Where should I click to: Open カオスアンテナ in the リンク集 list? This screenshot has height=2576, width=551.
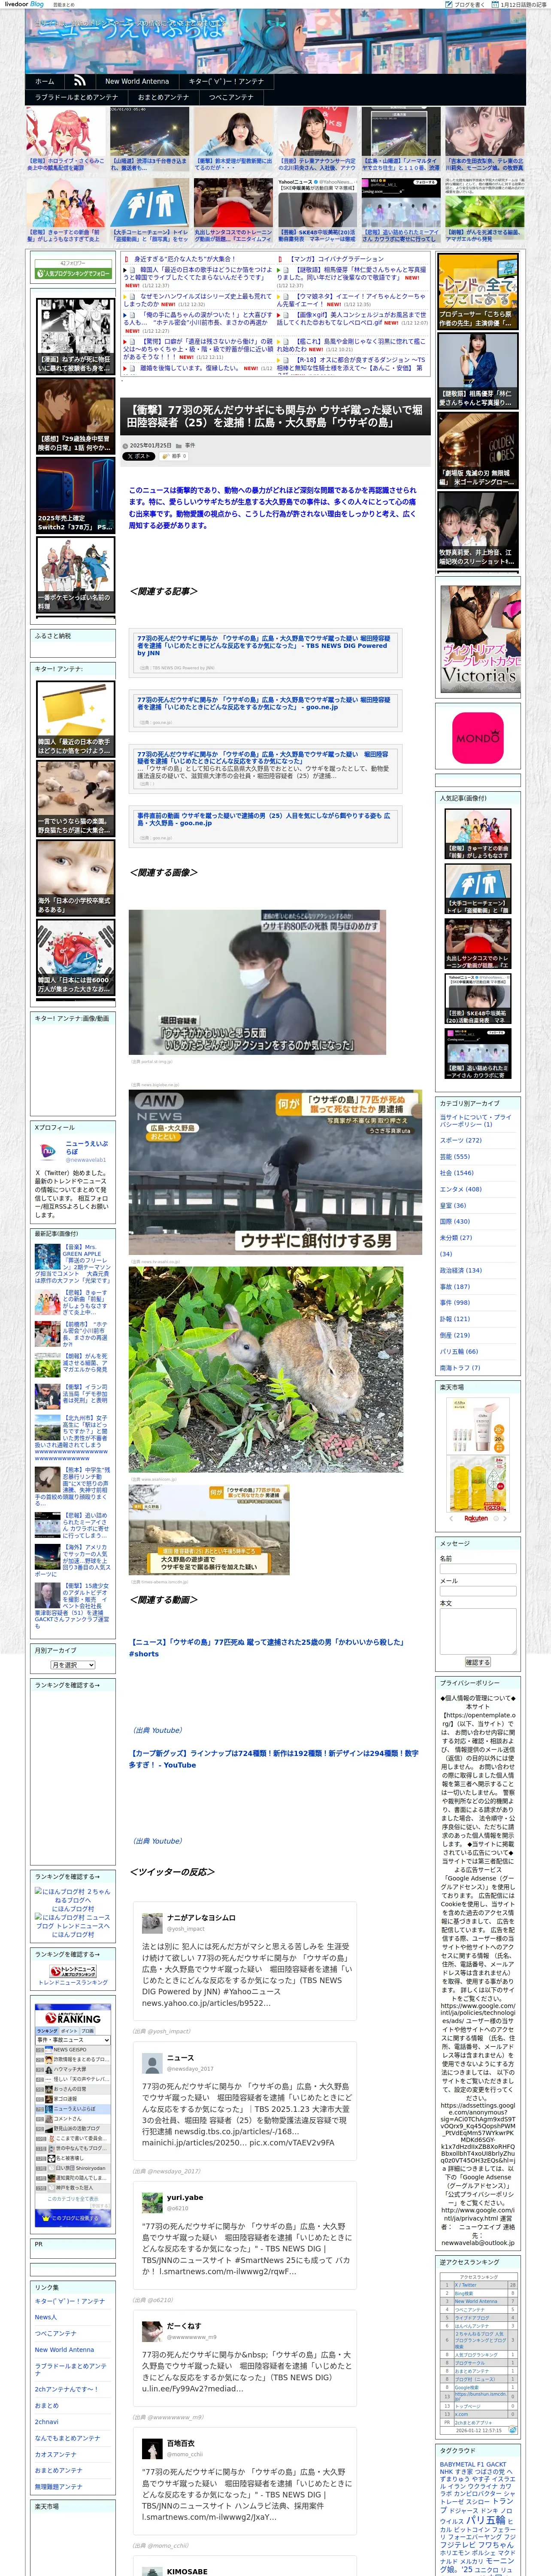tap(55, 2454)
